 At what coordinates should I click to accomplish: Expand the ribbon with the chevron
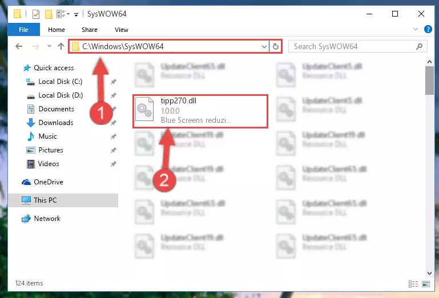pyautogui.click(x=416, y=29)
